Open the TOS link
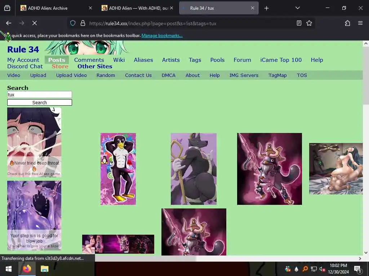Image resolution: width=369 pixels, height=276 pixels. [302, 75]
